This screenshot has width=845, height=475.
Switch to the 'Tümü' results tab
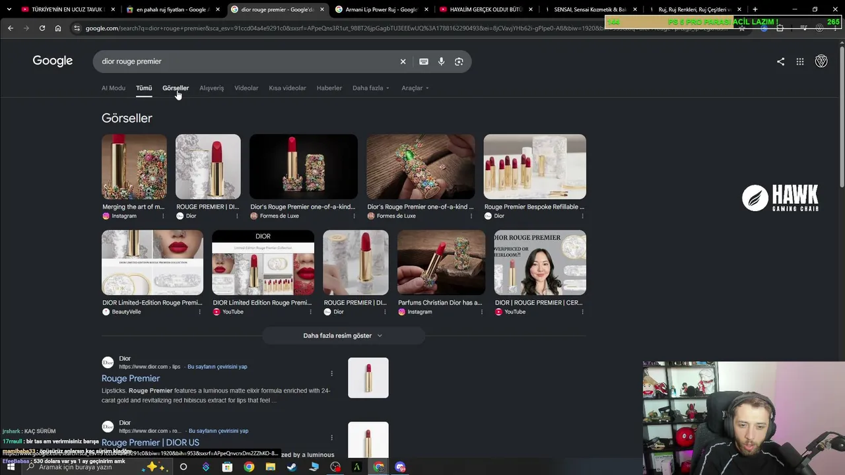tap(144, 88)
